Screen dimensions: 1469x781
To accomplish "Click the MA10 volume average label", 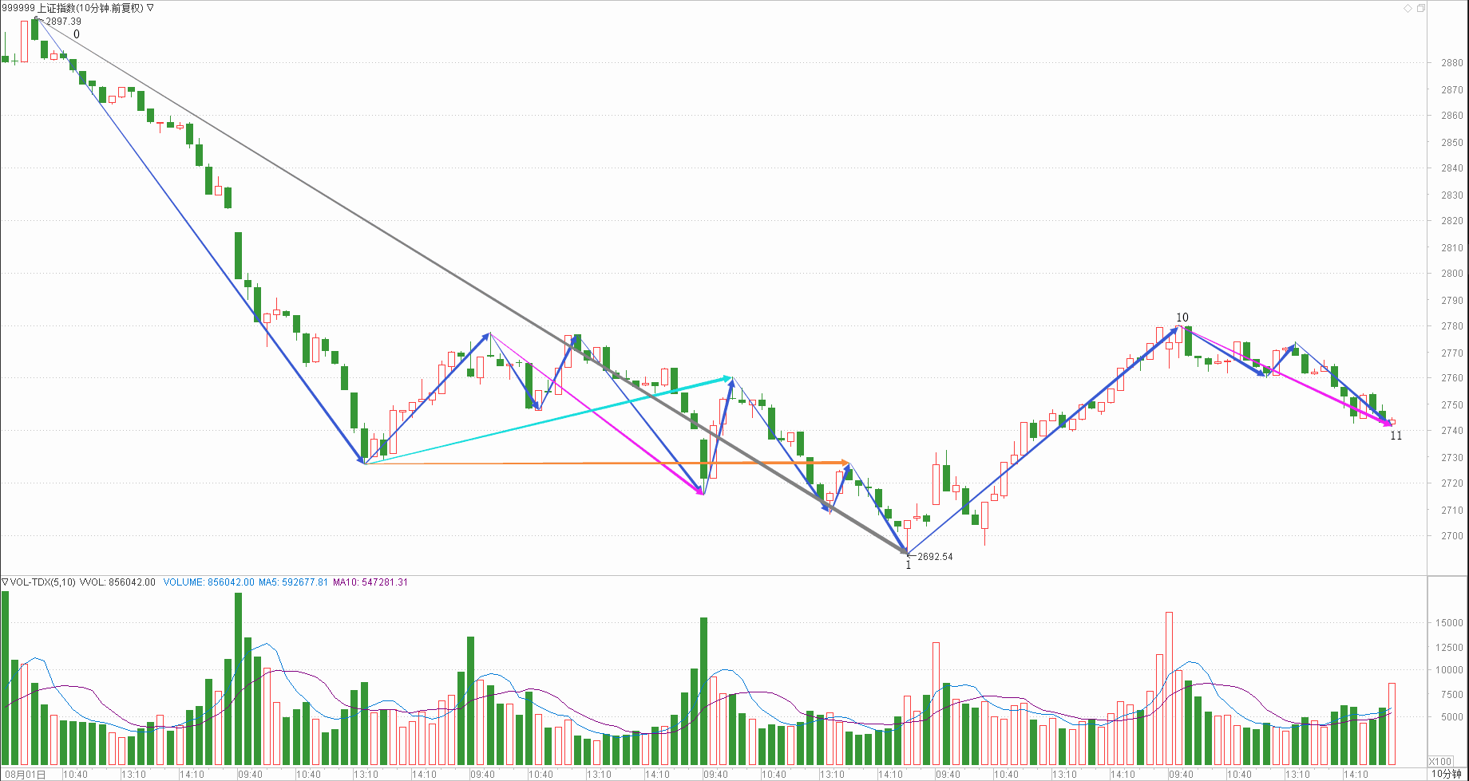I will [x=370, y=582].
